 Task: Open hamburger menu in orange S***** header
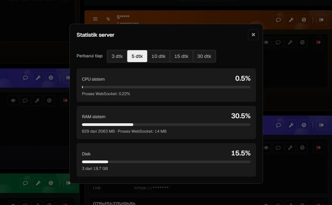click(95, 19)
